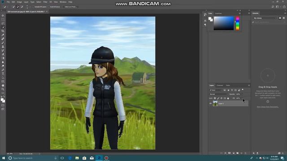Choose New Selection brush mode in options bar
Image resolution: width=287 pixels, height=161 pixels.
tap(13, 7)
